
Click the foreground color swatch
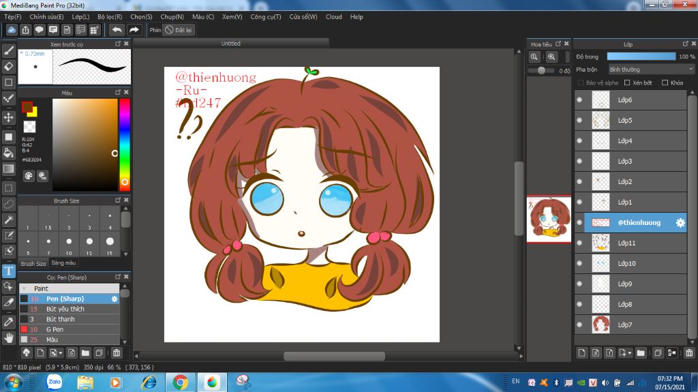[x=27, y=107]
